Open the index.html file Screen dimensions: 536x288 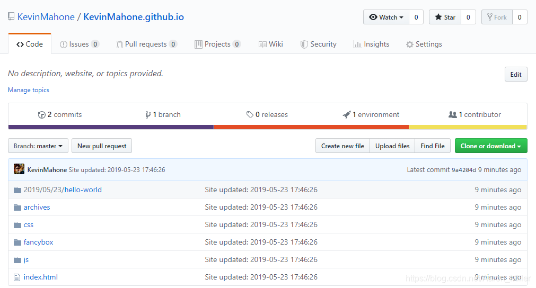41,277
